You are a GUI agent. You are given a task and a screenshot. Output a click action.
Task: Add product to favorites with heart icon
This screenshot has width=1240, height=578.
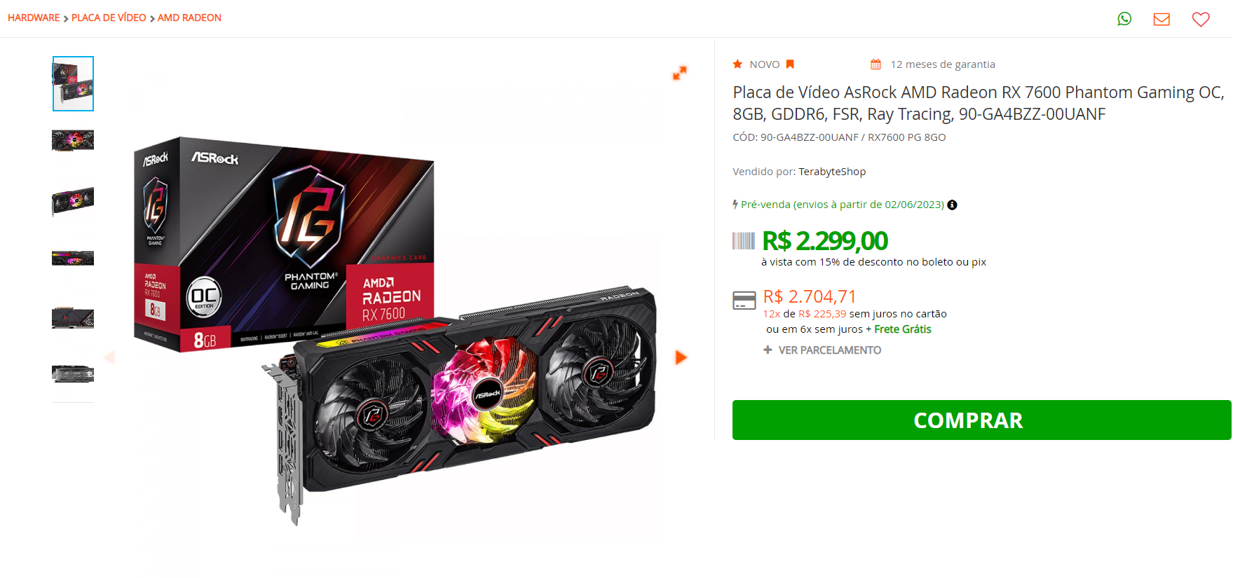(1201, 20)
